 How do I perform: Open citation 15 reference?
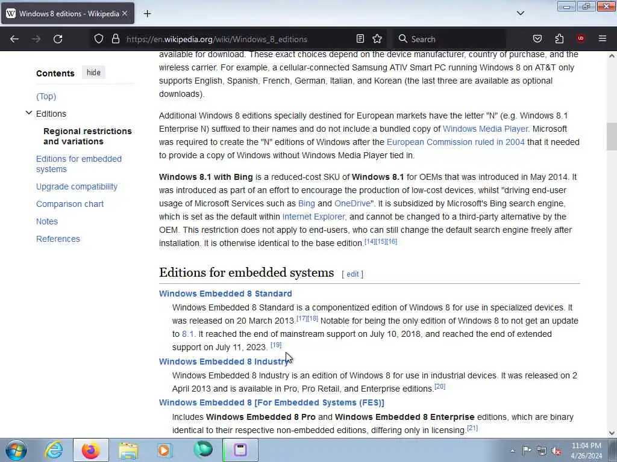tap(381, 242)
